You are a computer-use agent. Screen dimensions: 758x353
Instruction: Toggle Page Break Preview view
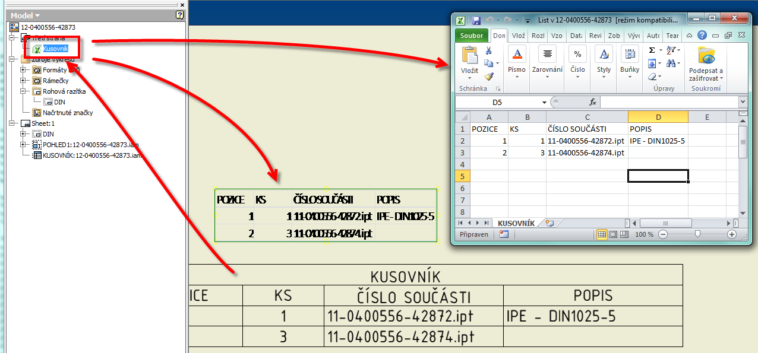pyautogui.click(x=625, y=234)
